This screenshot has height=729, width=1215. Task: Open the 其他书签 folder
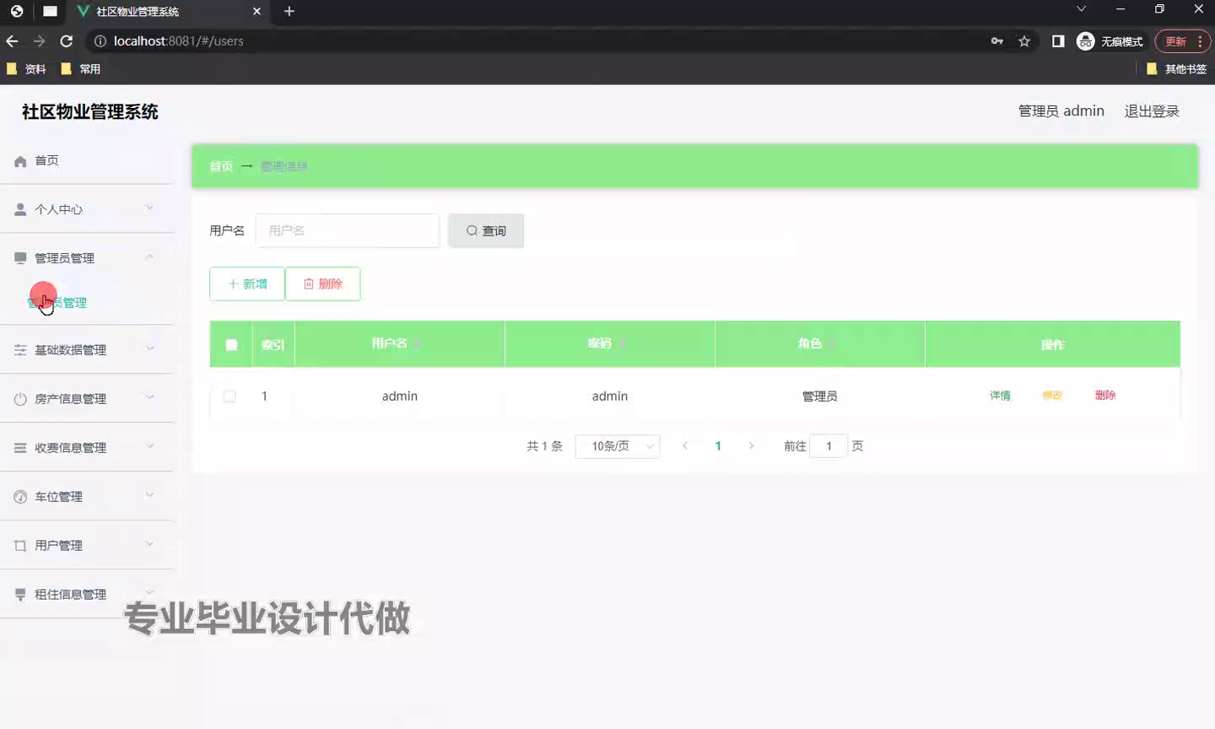click(1177, 69)
